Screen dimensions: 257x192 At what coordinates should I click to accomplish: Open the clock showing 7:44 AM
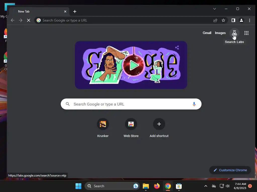click(240, 186)
